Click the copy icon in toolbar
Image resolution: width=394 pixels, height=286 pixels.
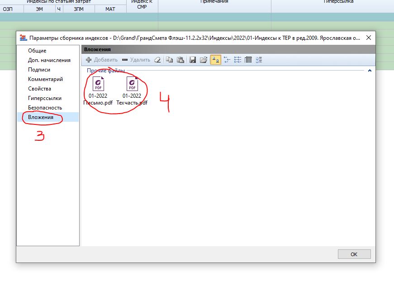pyautogui.click(x=170, y=60)
